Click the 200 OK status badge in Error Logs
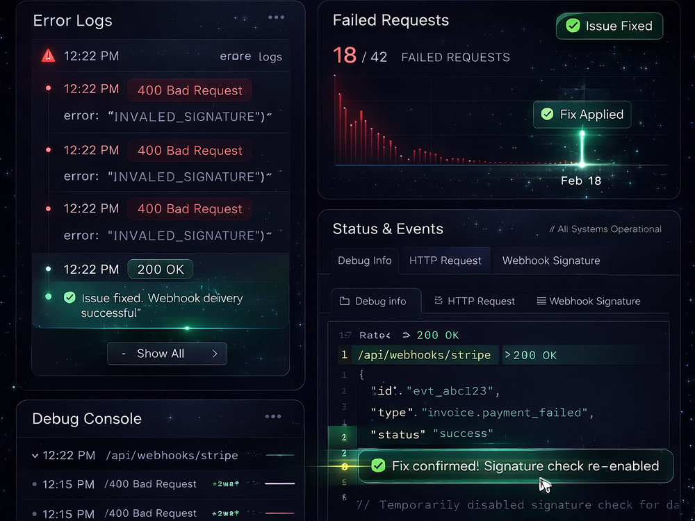Screen dimensions: 695x521 (161, 270)
